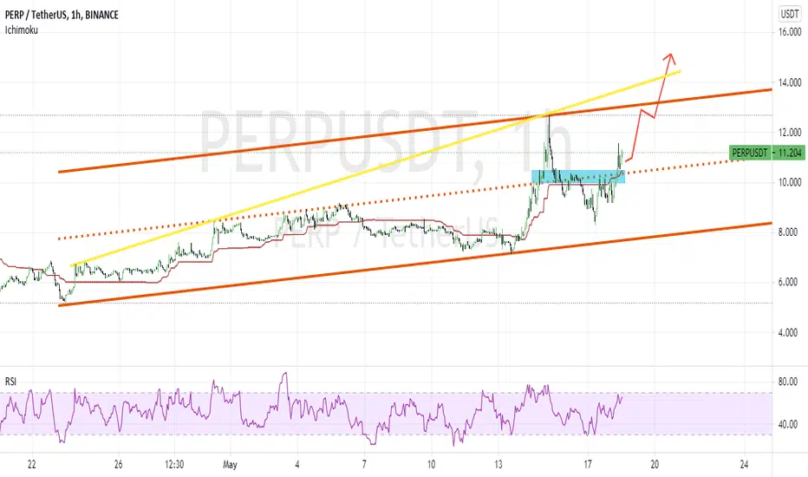Click the 24 date axis label
Image resolution: width=808 pixels, height=477 pixels.
[x=744, y=465]
